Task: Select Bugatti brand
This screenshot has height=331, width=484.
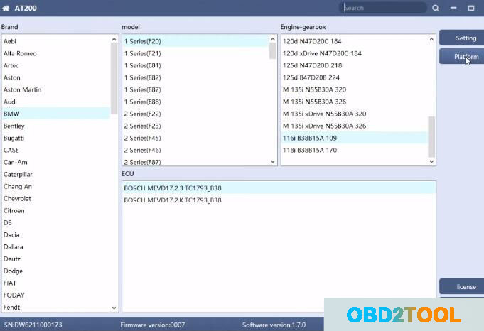Action: (x=56, y=138)
